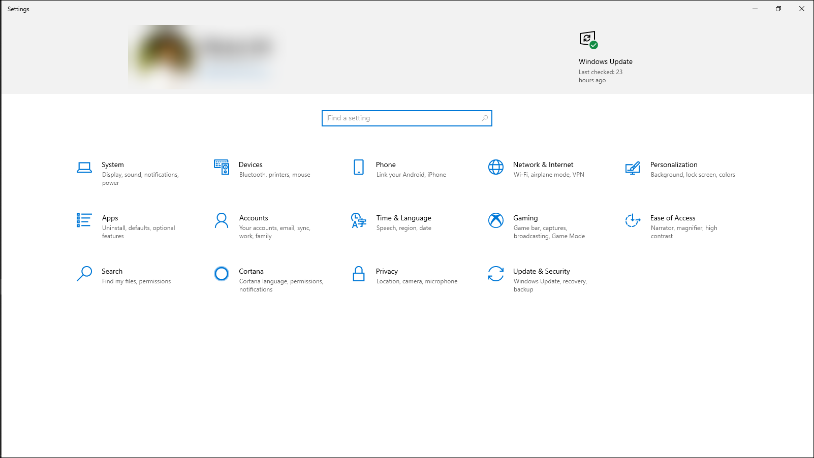This screenshot has height=458, width=814.
Task: Open the Update & Security label
Action: 542,271
